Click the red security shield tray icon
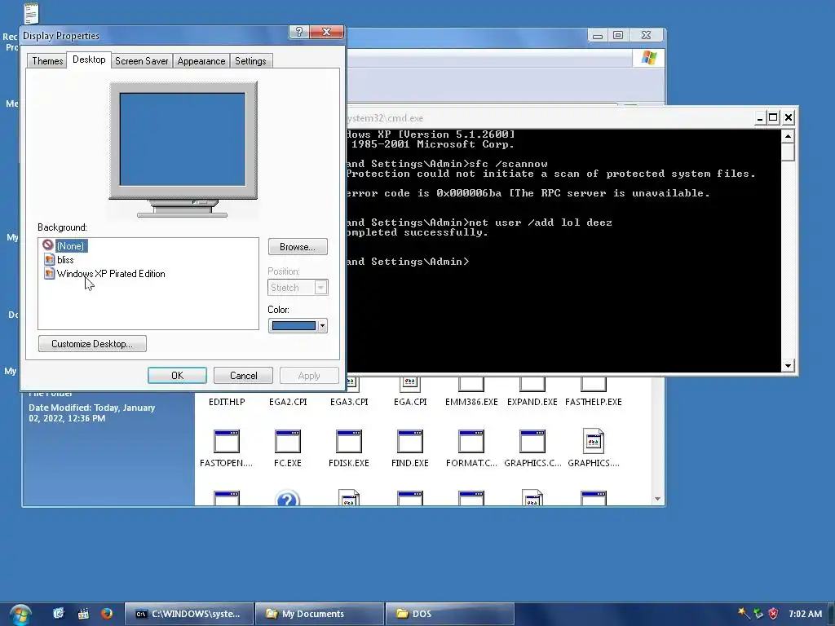Image resolution: width=835 pixels, height=626 pixels. click(773, 613)
